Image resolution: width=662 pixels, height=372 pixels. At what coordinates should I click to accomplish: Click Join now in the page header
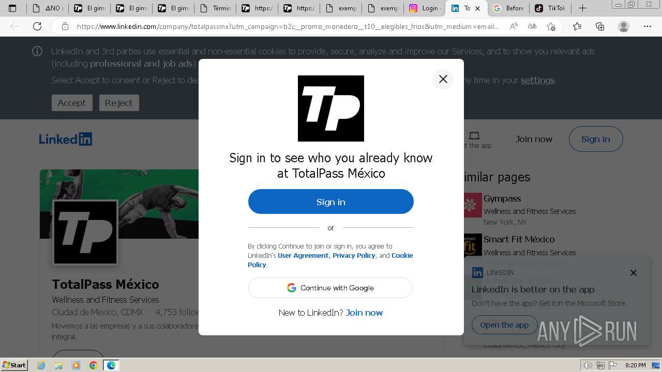coord(534,139)
